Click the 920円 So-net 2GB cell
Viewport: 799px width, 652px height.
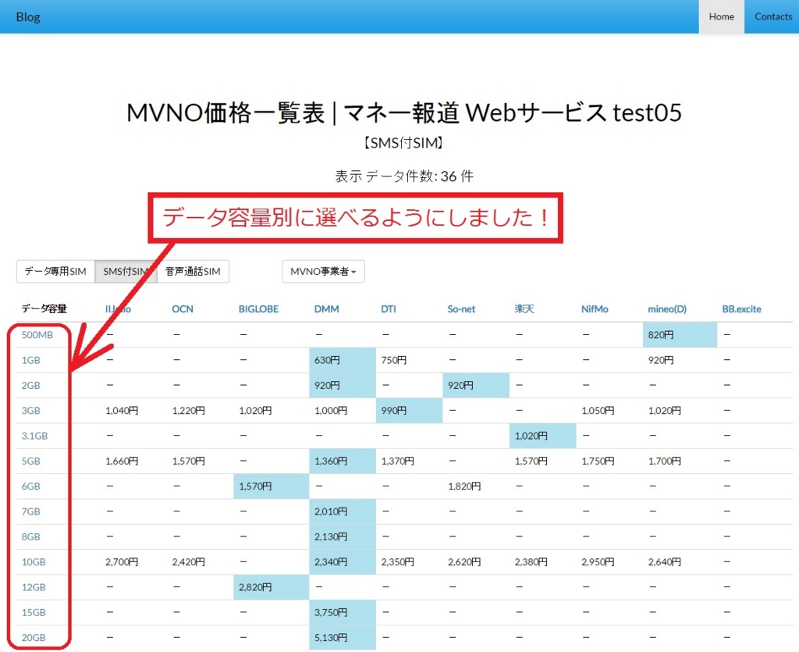pyautogui.click(x=476, y=386)
